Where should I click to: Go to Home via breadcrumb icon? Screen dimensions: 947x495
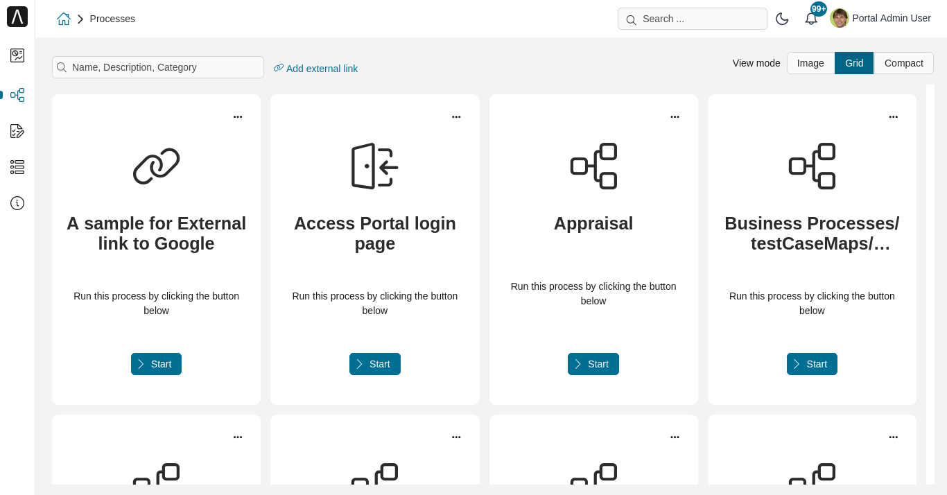[64, 19]
